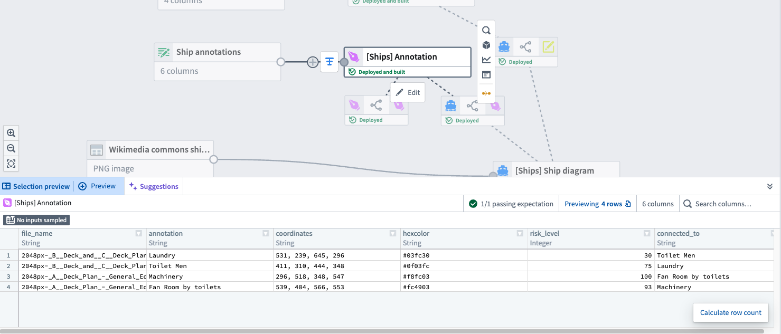Switch to the Selection preview tab

pos(36,186)
